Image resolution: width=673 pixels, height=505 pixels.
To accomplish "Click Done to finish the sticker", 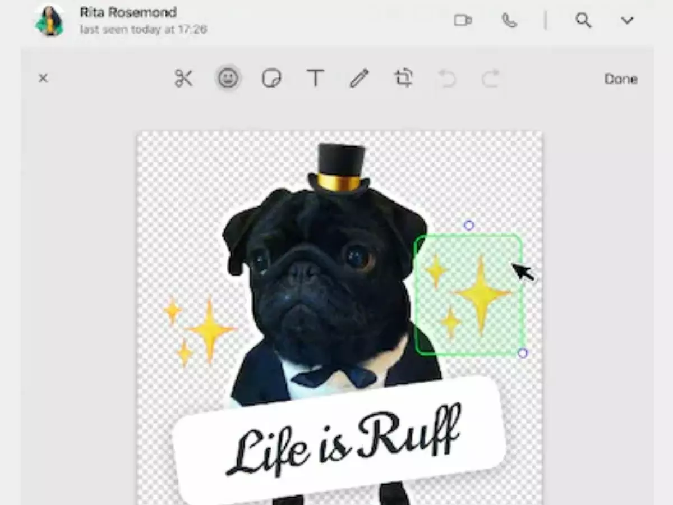I will click(x=620, y=79).
